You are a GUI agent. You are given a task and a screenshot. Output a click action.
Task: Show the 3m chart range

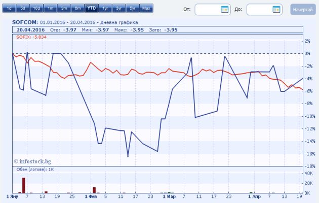(x=64, y=8)
